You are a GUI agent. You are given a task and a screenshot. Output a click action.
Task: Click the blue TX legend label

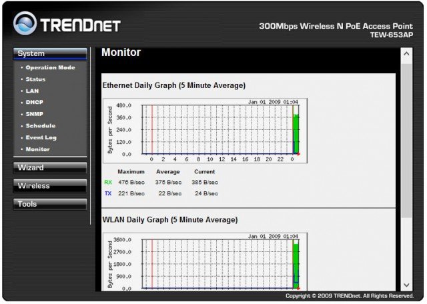point(108,193)
